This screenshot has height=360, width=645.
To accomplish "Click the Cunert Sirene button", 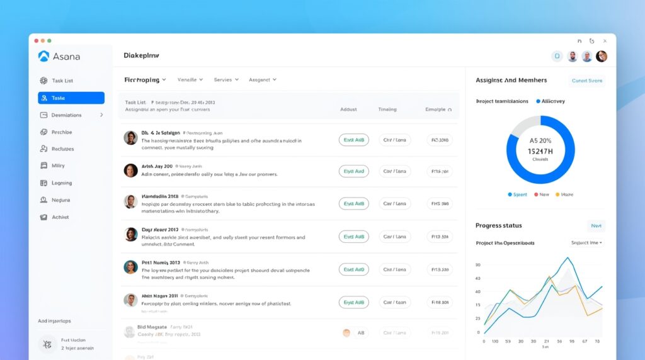I will 587,81.
